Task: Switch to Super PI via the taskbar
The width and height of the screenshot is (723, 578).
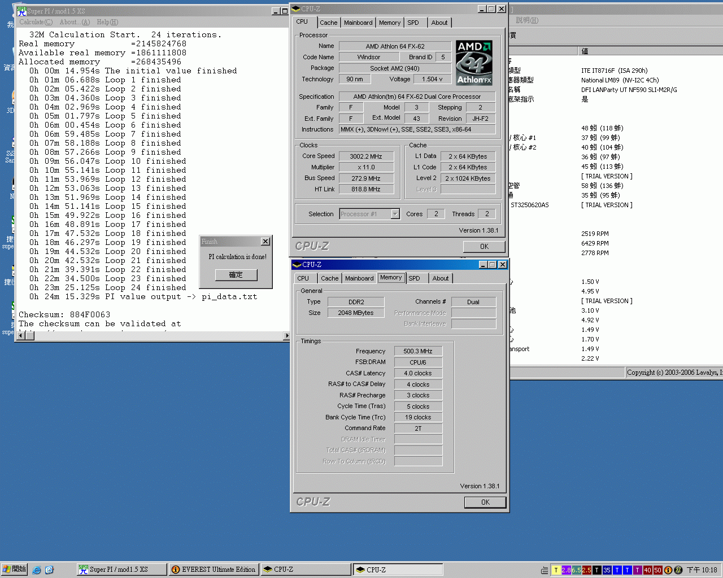Action: click(121, 570)
